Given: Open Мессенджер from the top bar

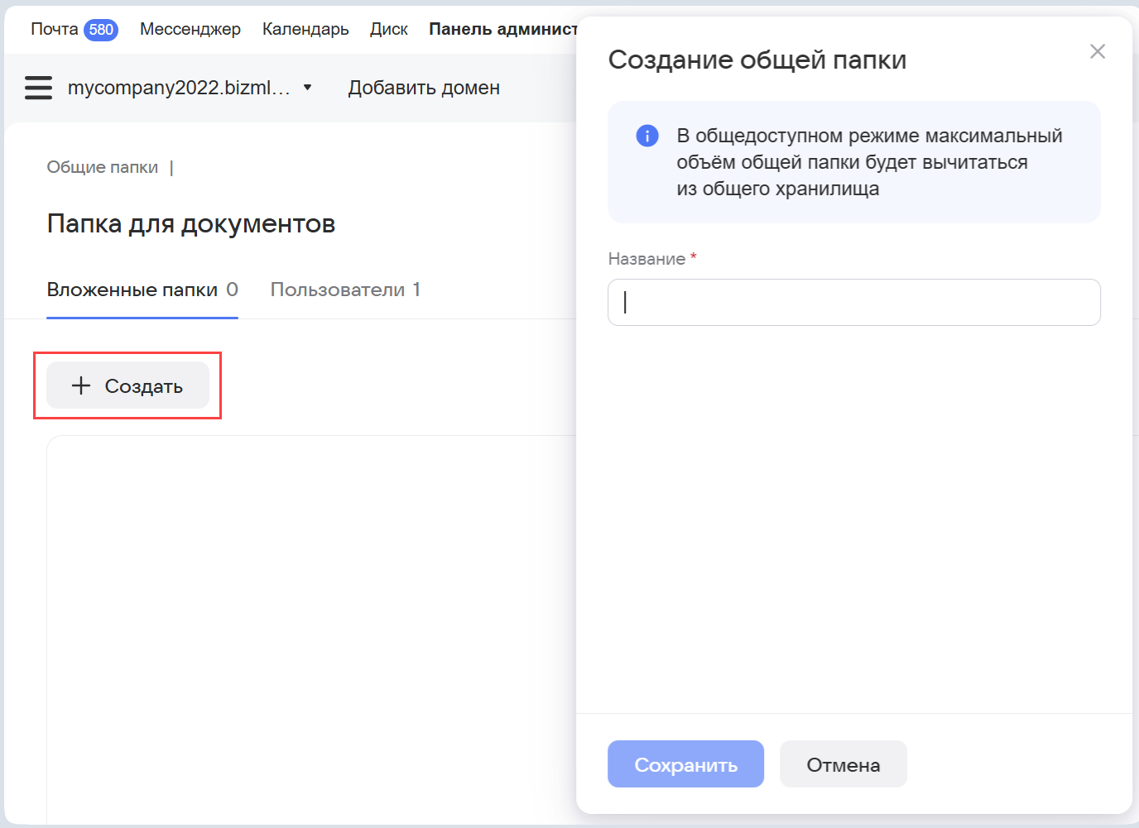Looking at the screenshot, I should coord(190,30).
